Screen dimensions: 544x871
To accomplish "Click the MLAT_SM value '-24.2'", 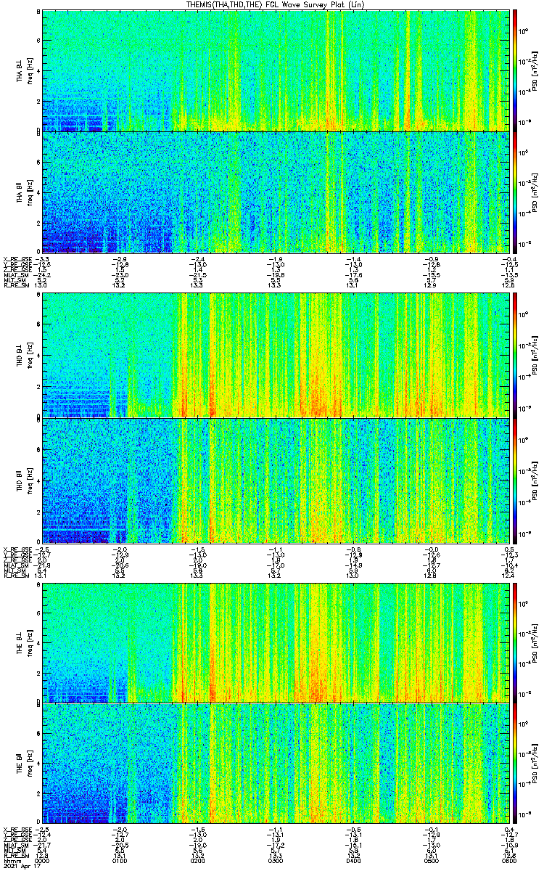I will coord(41,276).
